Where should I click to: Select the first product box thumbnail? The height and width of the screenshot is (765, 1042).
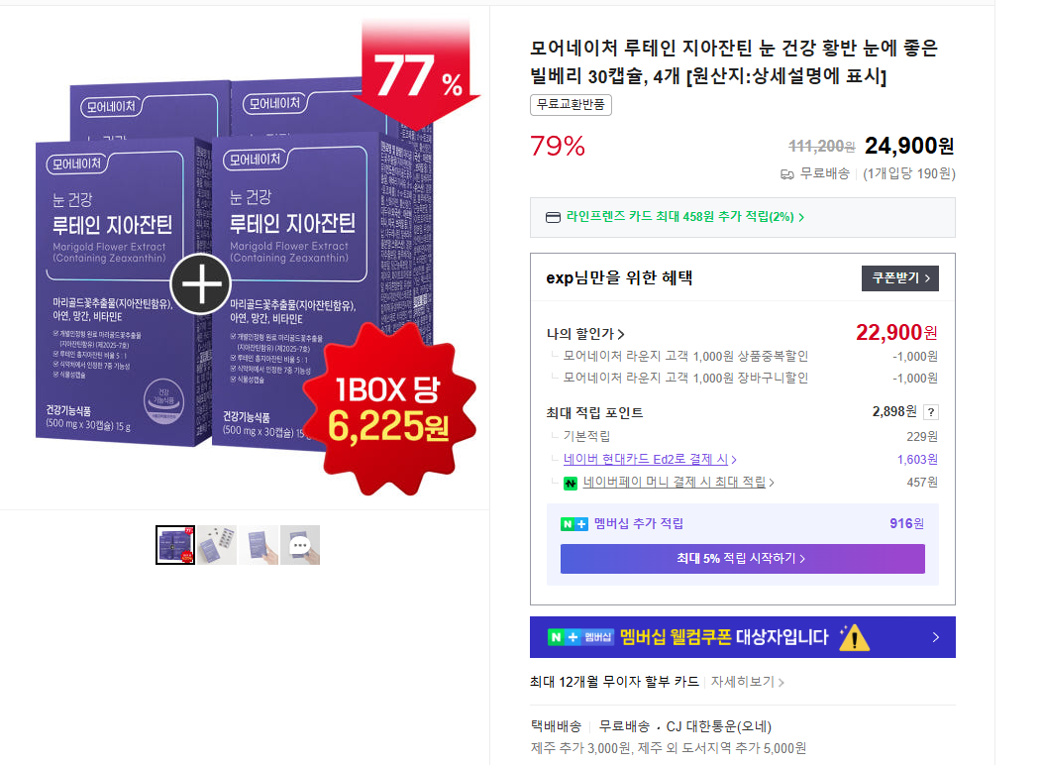(x=175, y=545)
